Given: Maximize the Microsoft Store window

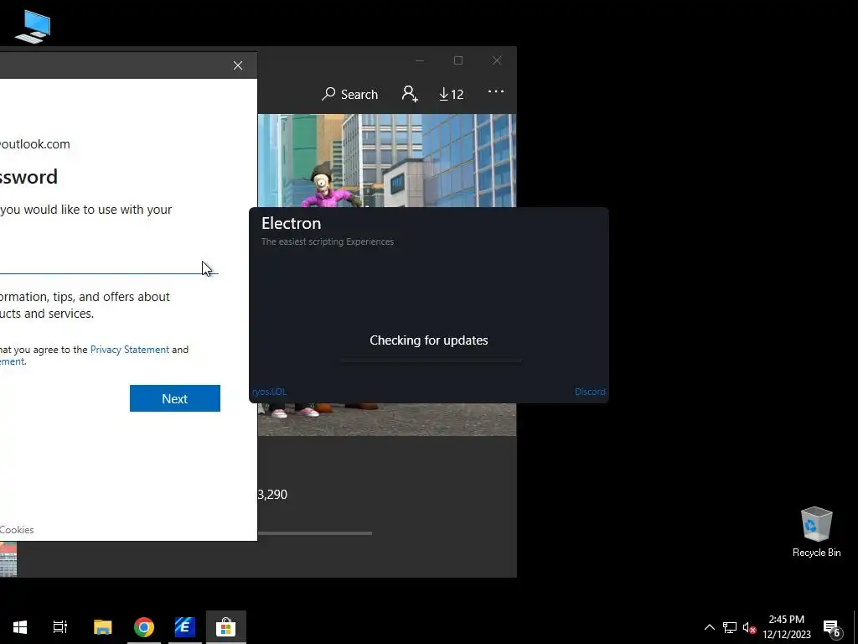Looking at the screenshot, I should (458, 60).
